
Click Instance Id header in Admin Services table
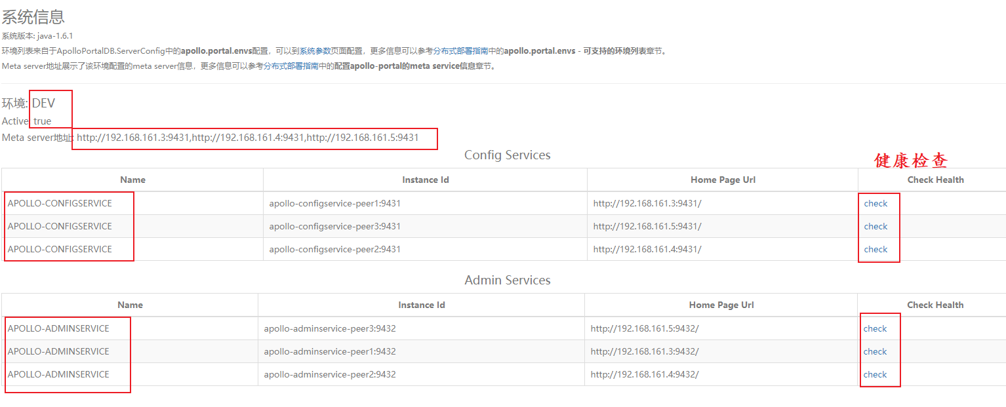tap(421, 305)
